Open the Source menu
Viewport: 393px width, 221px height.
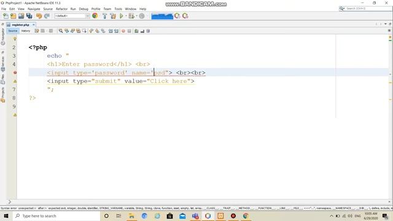coord(48,9)
